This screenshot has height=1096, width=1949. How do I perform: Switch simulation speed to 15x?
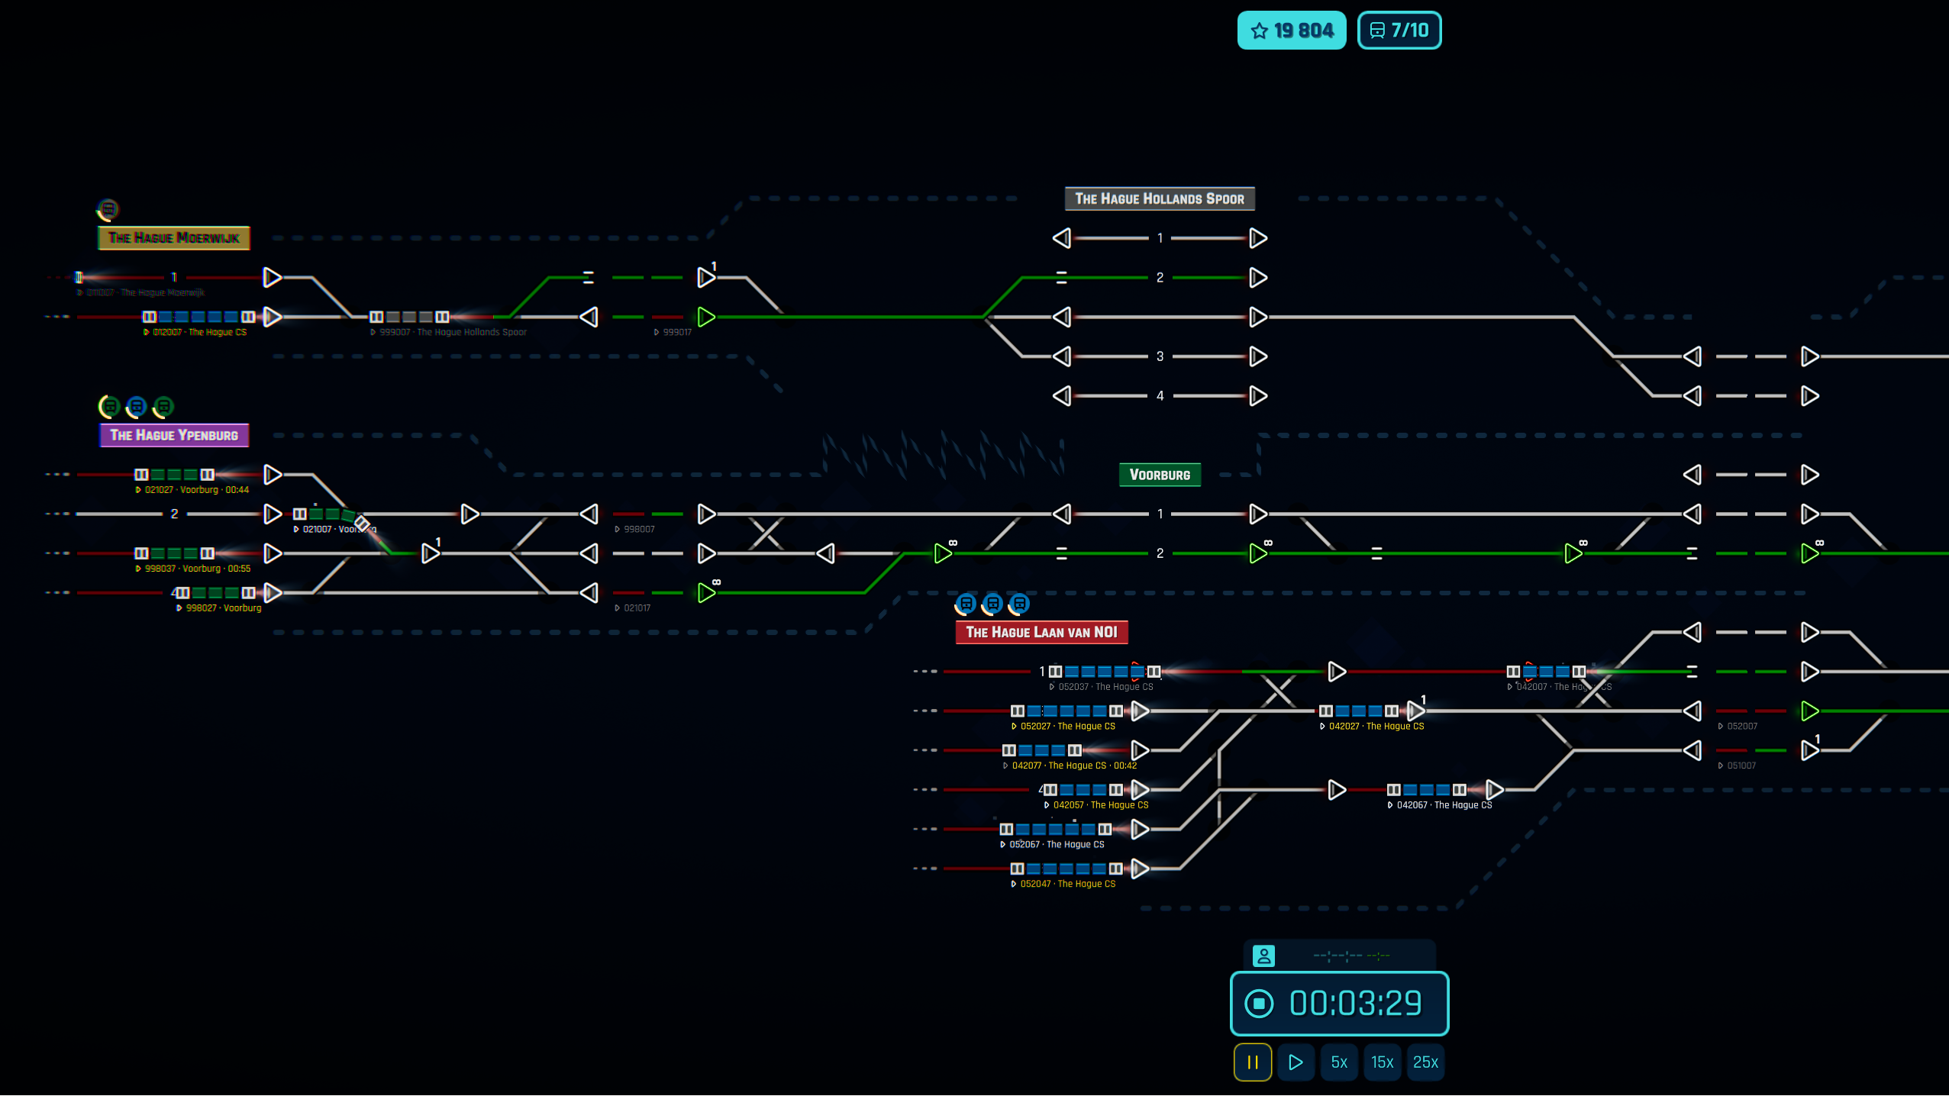1382,1062
